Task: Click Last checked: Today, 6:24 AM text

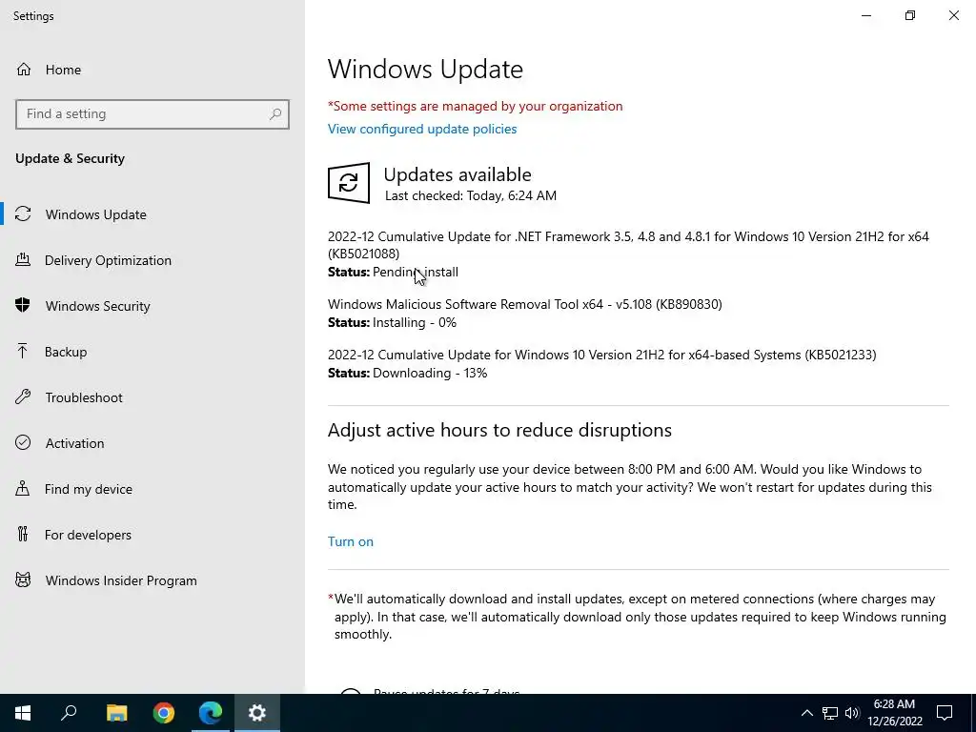Action: [x=471, y=195]
